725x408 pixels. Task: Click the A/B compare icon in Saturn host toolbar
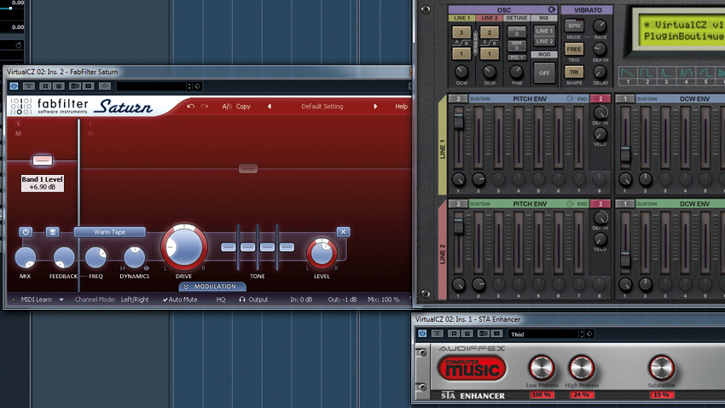[x=74, y=86]
